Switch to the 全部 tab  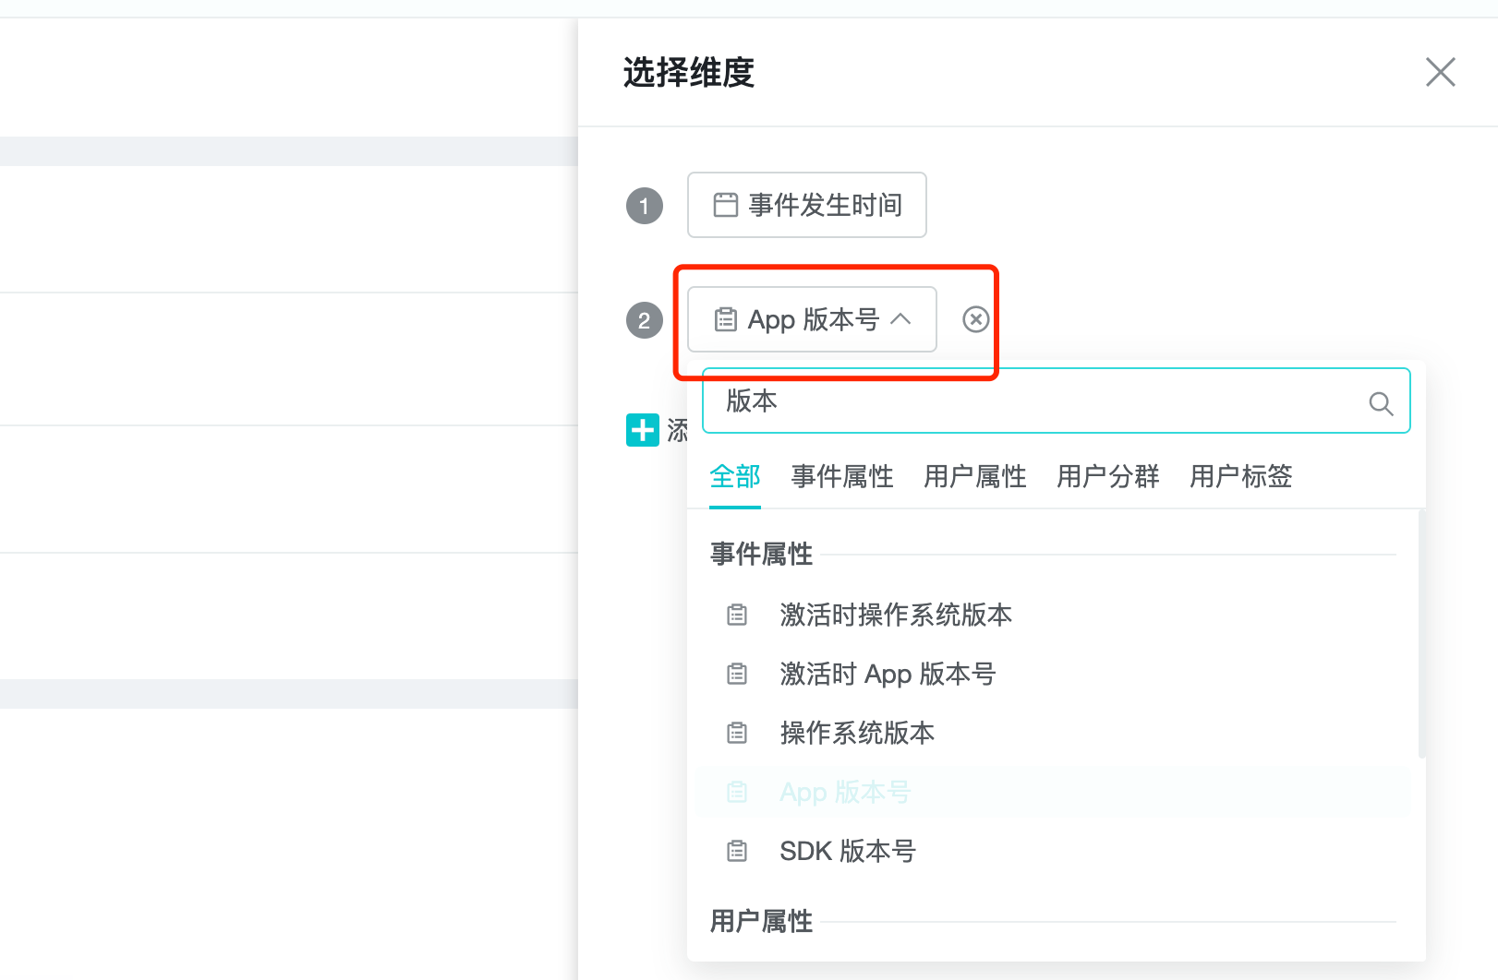(734, 476)
